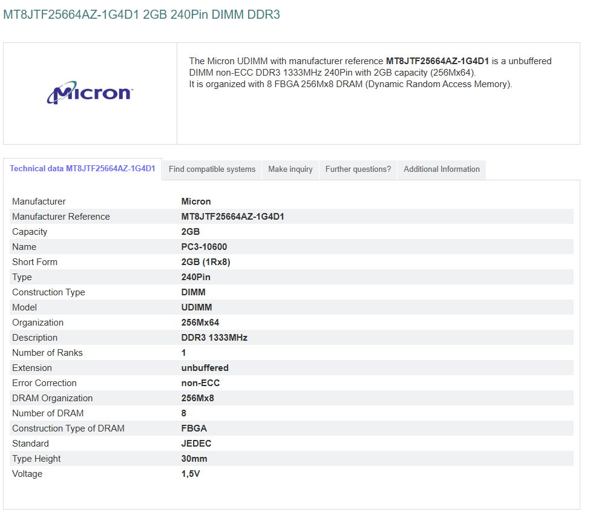
Task: Select the Capacity row label
Action: tap(30, 232)
